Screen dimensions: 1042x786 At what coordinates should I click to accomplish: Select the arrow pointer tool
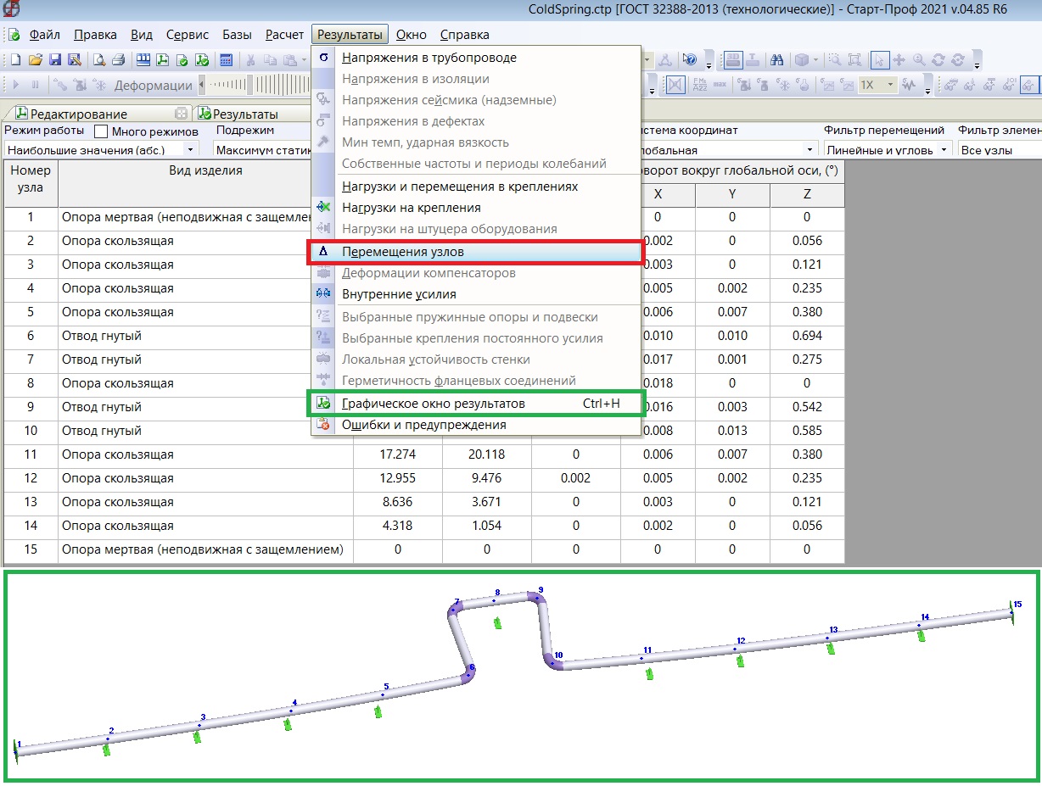pyautogui.click(x=880, y=60)
